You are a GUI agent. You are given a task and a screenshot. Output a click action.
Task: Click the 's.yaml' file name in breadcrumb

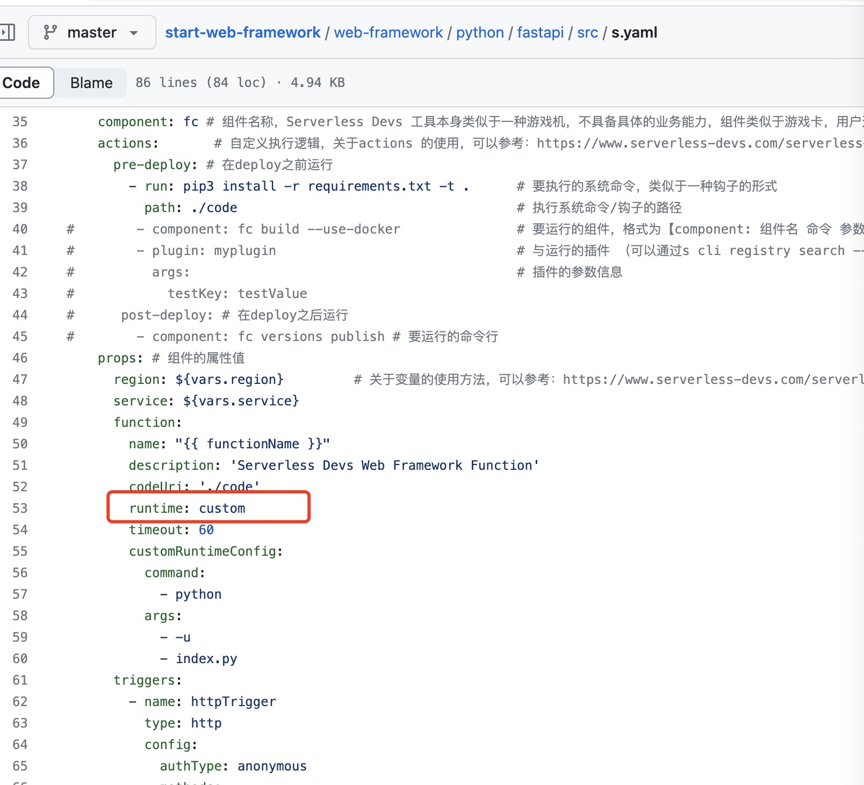634,33
